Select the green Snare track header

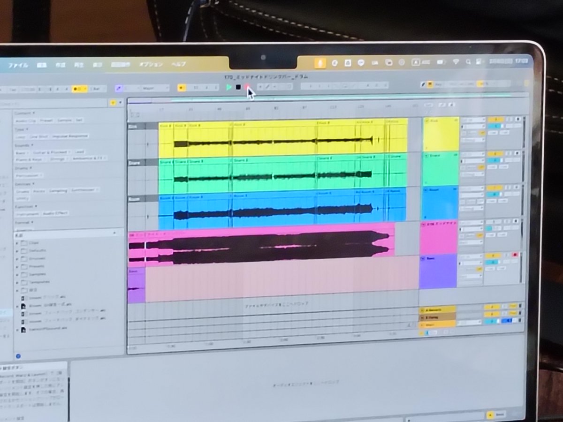click(x=440, y=168)
